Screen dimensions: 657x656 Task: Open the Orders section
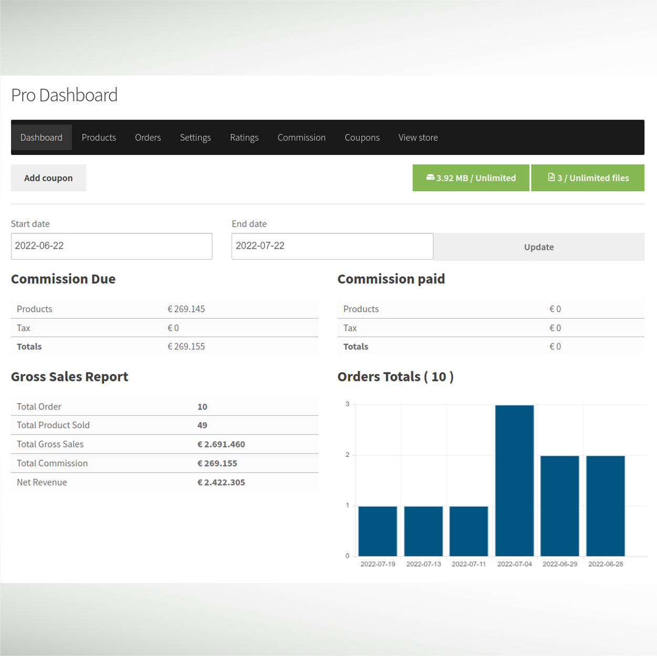point(148,137)
